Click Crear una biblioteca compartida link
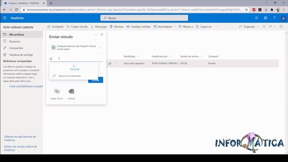Viewport: 288px width, 162px height. pos(26,86)
